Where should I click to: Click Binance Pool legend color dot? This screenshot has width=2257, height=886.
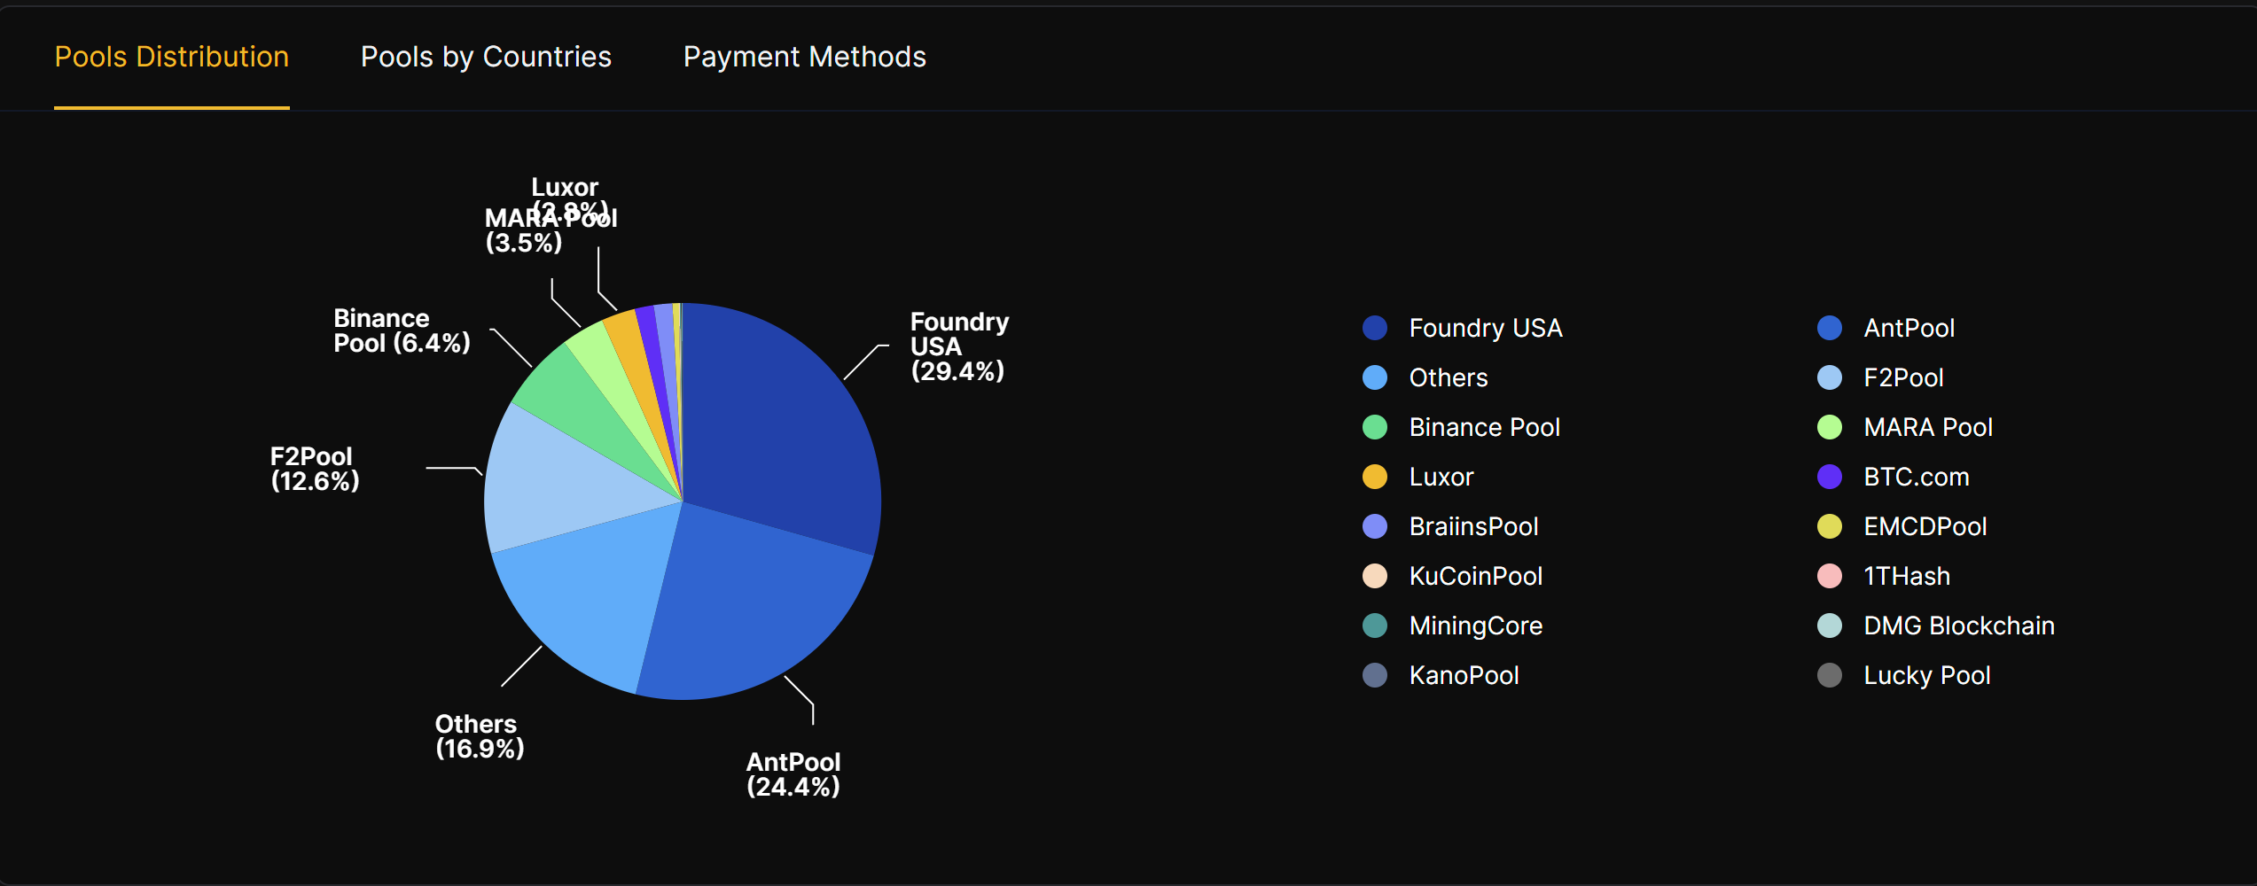tap(1375, 427)
